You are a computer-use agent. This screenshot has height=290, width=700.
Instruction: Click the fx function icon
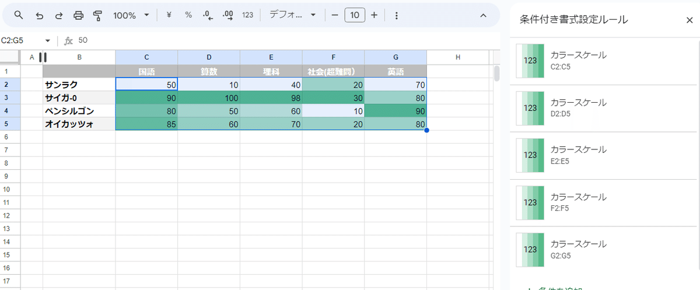tap(68, 41)
